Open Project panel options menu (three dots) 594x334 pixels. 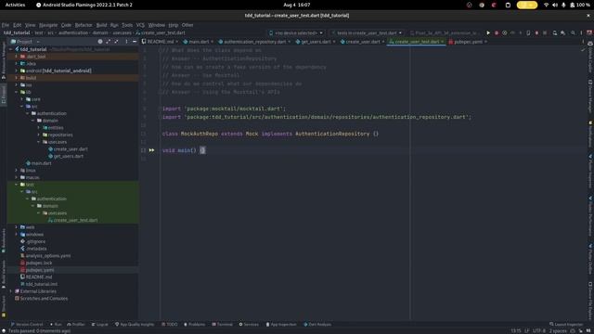click(x=126, y=42)
